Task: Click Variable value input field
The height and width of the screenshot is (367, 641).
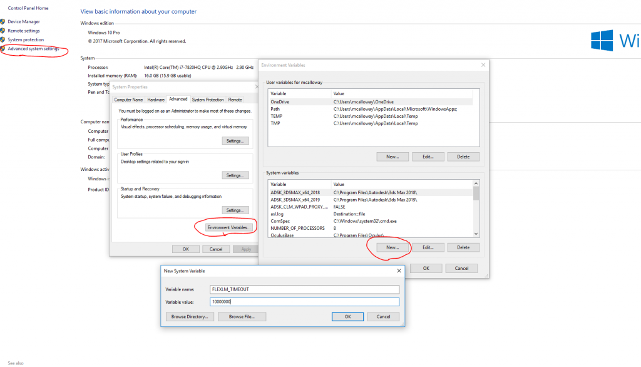Action: click(305, 302)
